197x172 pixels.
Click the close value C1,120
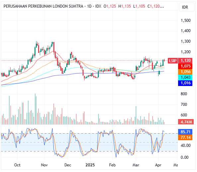click(x=154, y=6)
